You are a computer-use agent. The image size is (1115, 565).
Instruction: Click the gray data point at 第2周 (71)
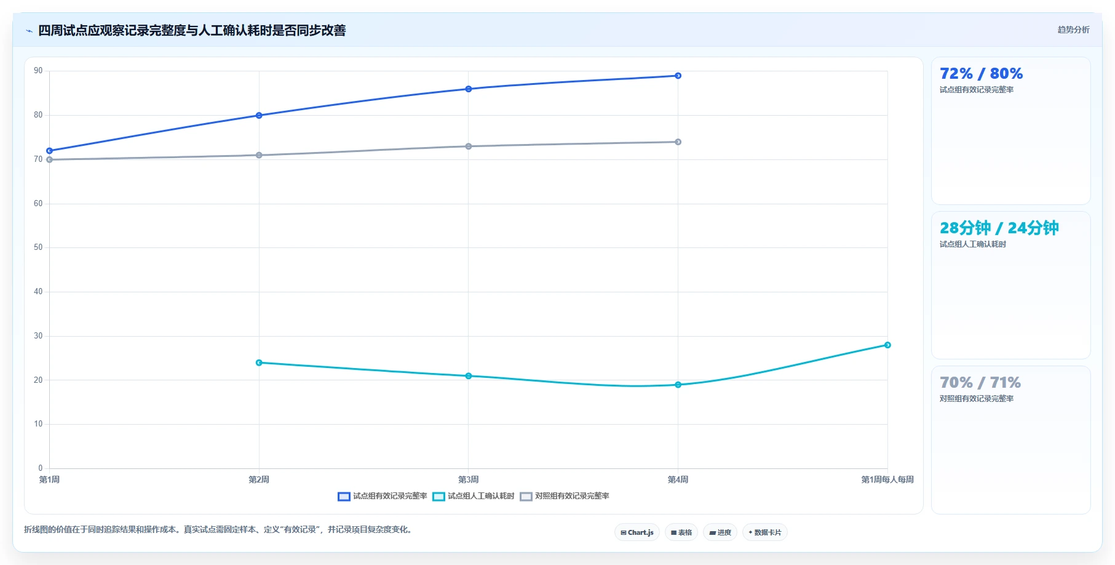259,155
